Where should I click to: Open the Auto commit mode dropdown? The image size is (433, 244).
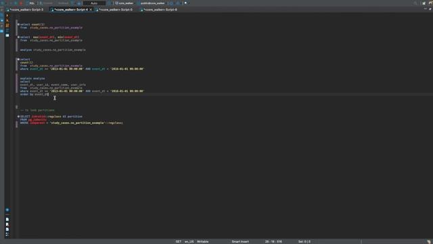click(94, 3)
